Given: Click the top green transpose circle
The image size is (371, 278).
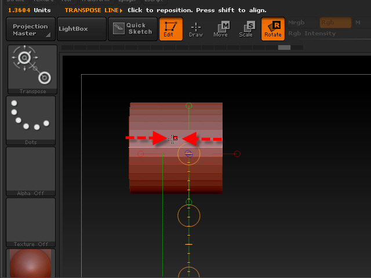Looking at the screenshot, I should tap(189, 105).
